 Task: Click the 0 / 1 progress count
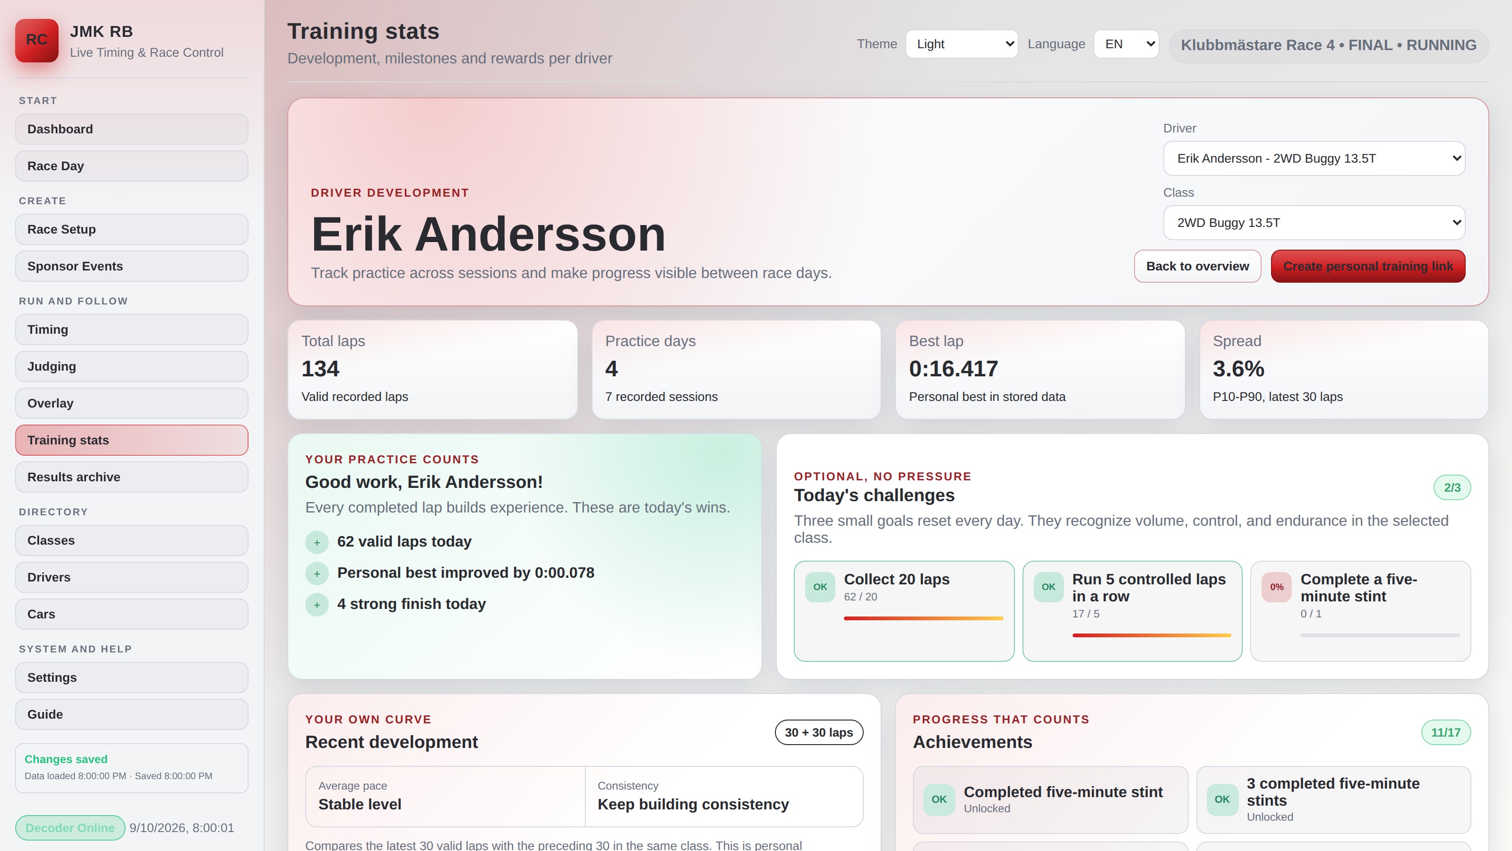tap(1311, 614)
